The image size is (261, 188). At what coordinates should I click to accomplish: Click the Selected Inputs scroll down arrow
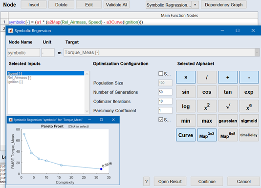pyautogui.click(x=87, y=111)
